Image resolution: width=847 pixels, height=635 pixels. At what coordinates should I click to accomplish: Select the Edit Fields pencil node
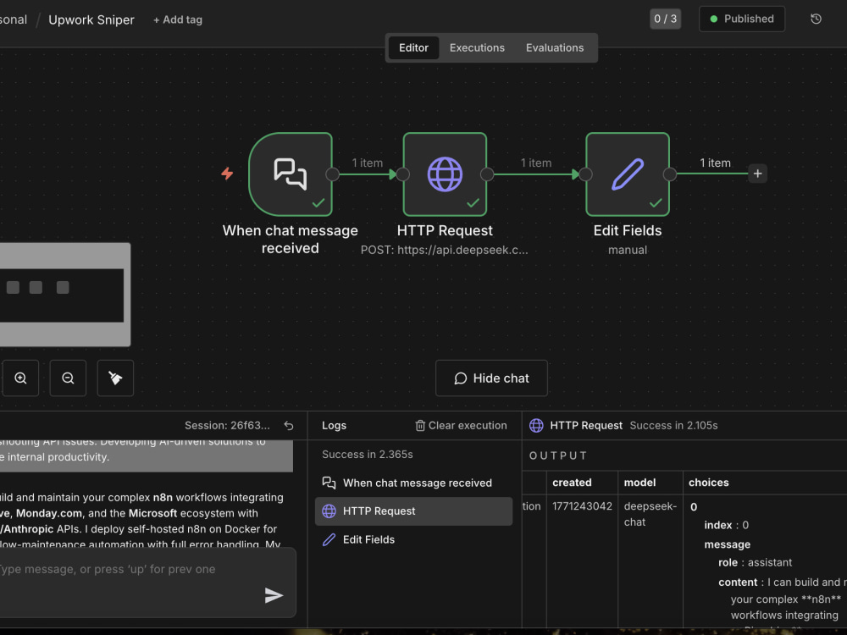click(x=627, y=174)
